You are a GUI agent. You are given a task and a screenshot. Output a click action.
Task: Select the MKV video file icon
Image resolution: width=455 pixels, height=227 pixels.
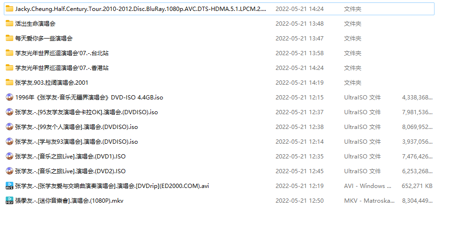pos(10,200)
